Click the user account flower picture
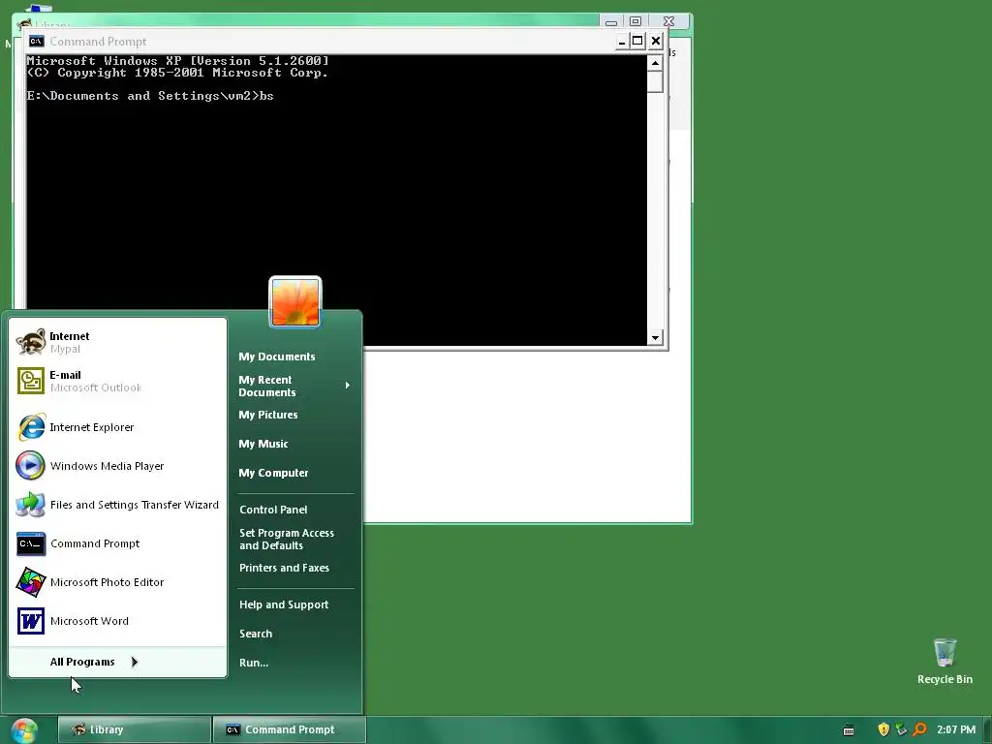The image size is (992, 744). [295, 302]
